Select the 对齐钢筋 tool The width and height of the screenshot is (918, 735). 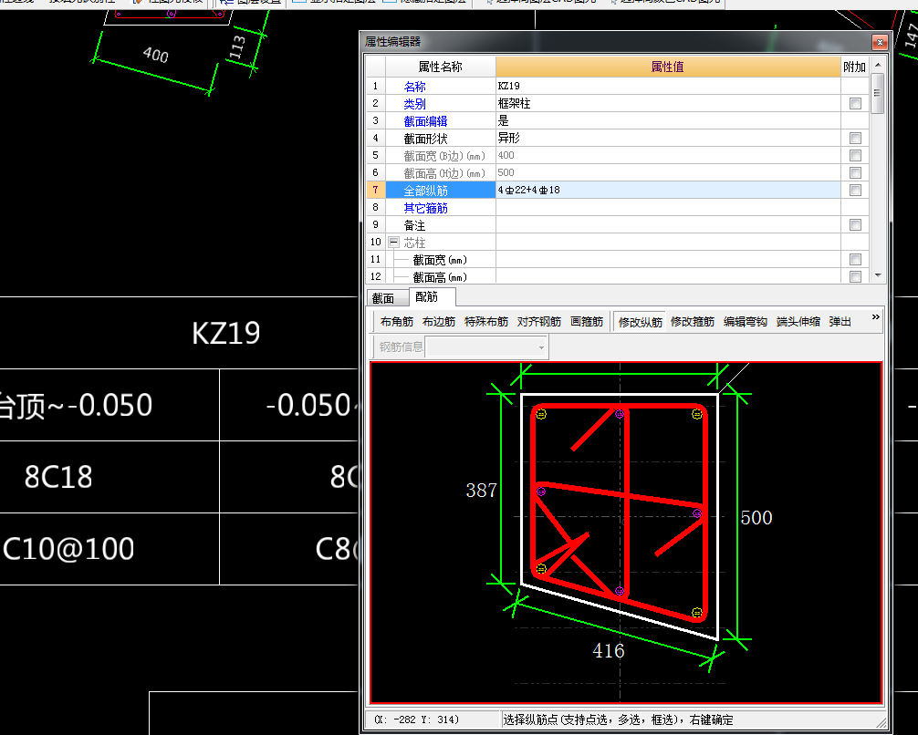[538, 321]
